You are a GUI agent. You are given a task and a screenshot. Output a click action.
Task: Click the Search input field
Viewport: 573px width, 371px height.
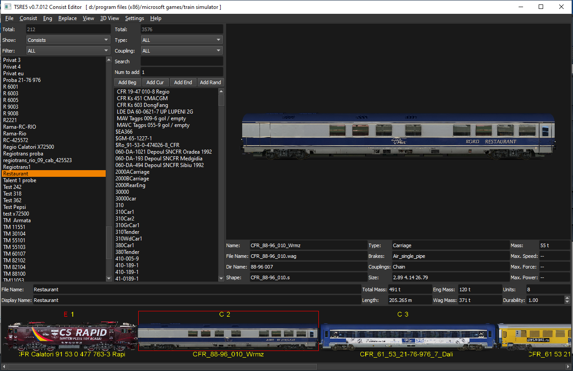pos(182,61)
